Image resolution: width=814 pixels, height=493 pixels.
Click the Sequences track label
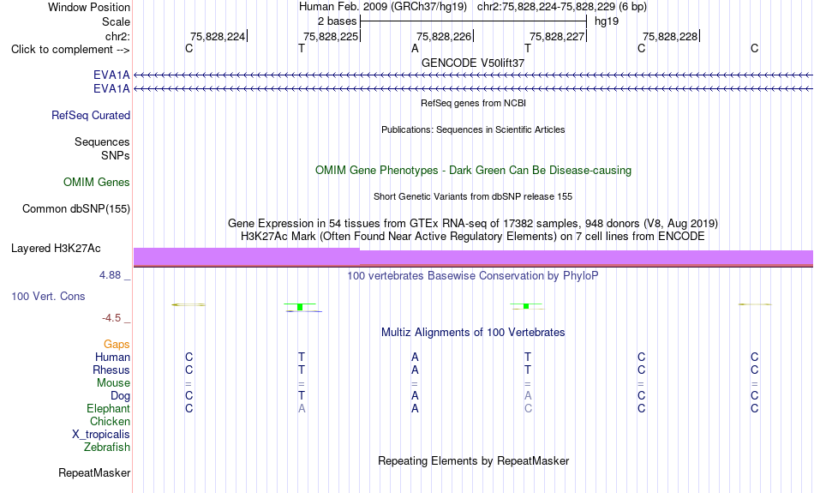pyautogui.click(x=102, y=141)
